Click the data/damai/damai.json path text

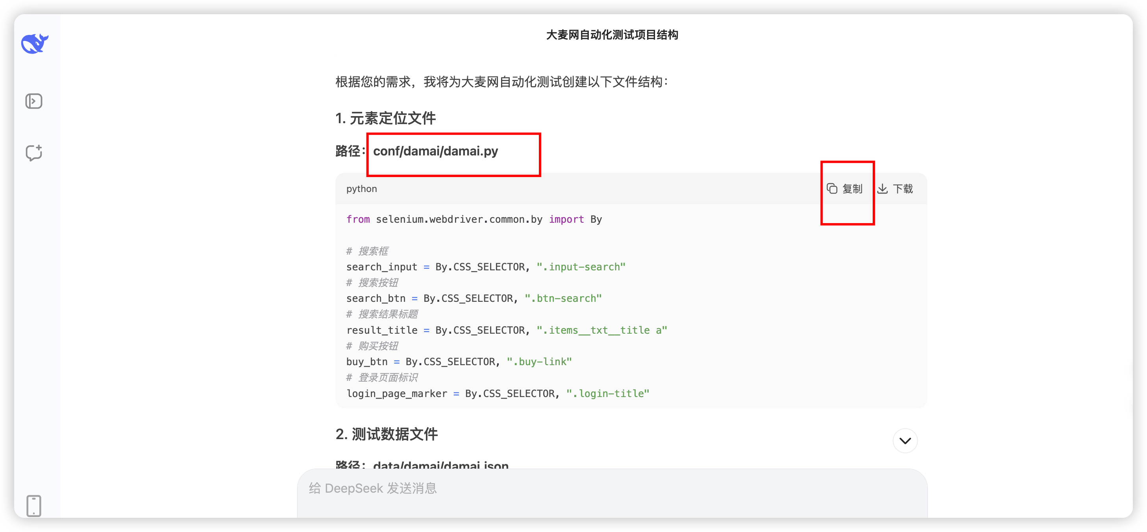(440, 465)
